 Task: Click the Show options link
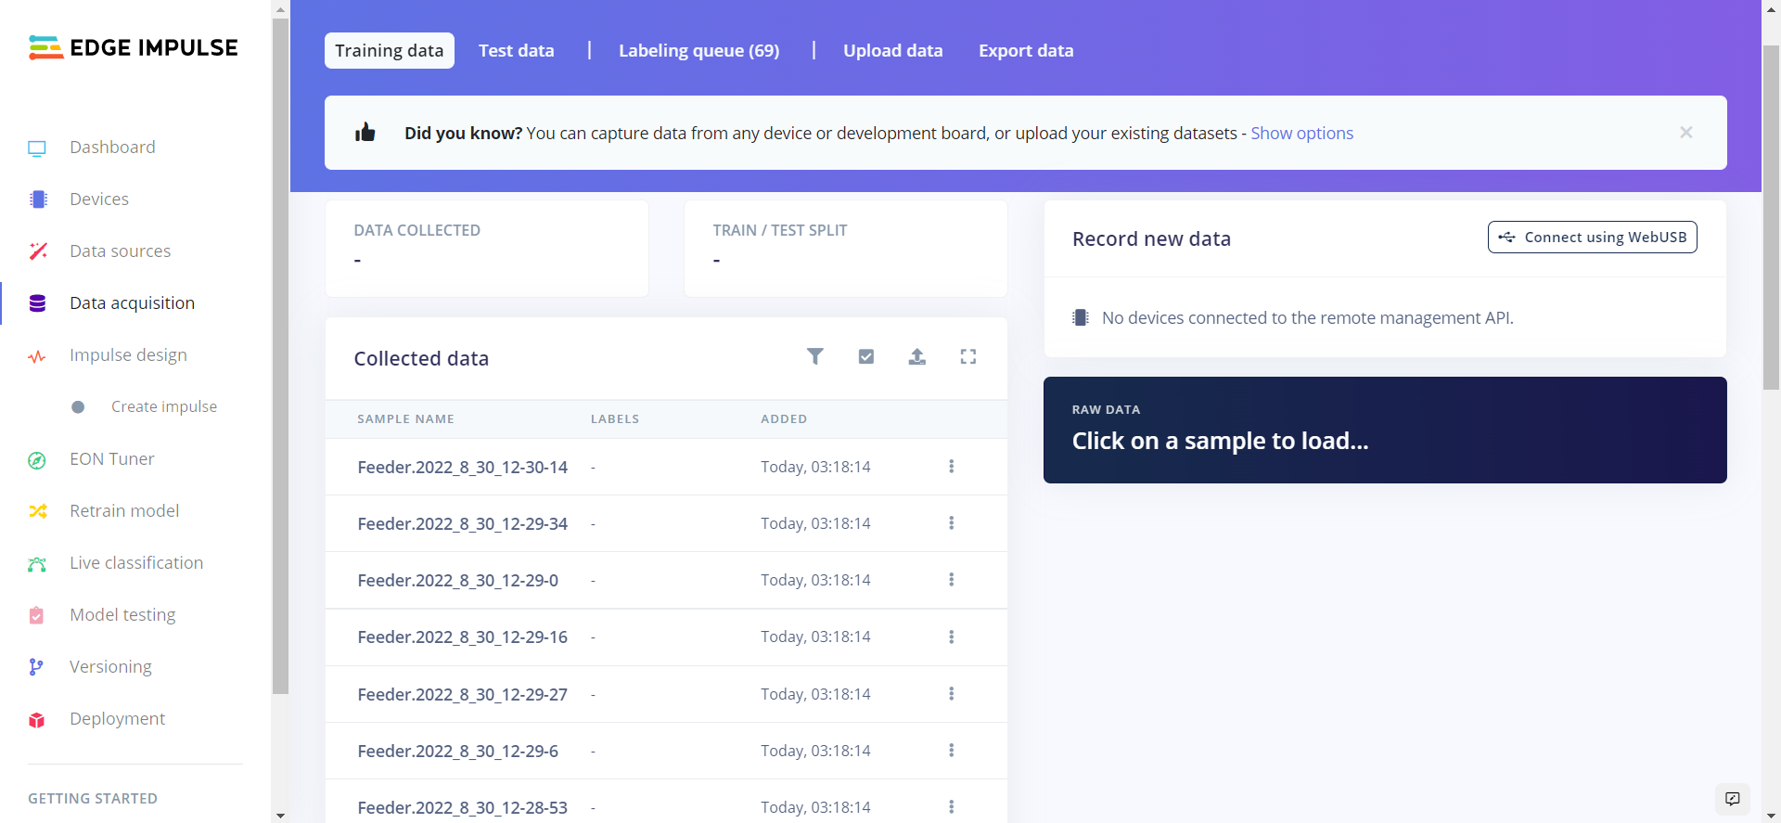(x=1301, y=134)
